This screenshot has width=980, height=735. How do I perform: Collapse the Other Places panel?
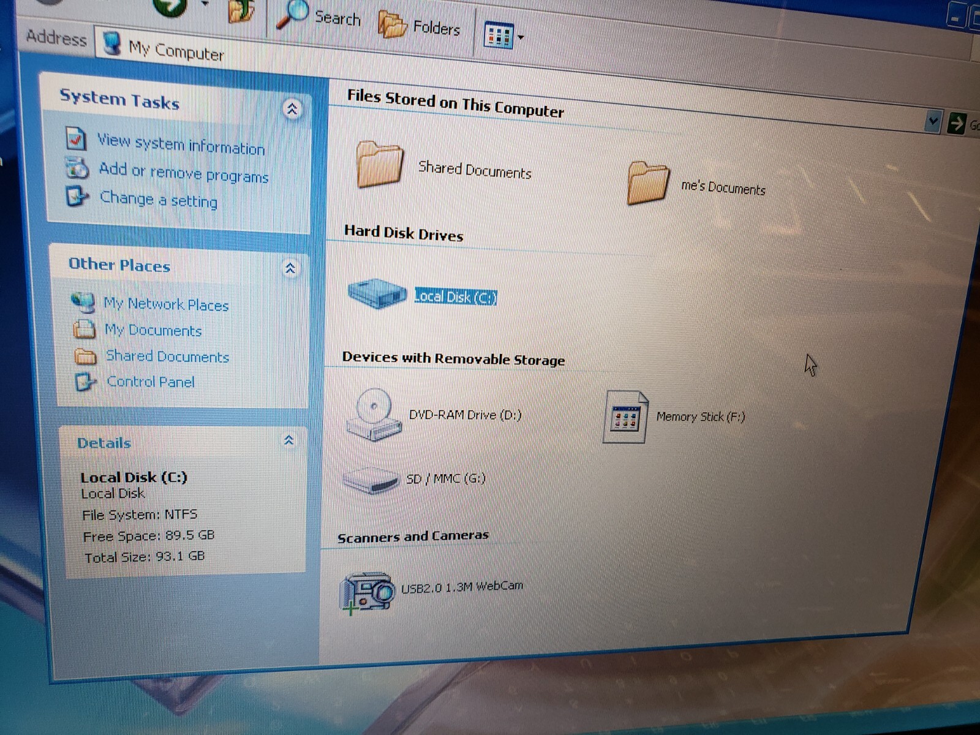(x=290, y=268)
